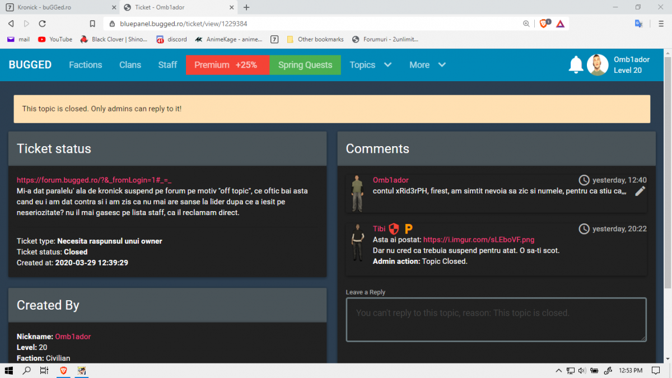This screenshot has height=378, width=672.
Task: Click the Omb1ador profile avatar in navbar
Action: [x=598, y=65]
